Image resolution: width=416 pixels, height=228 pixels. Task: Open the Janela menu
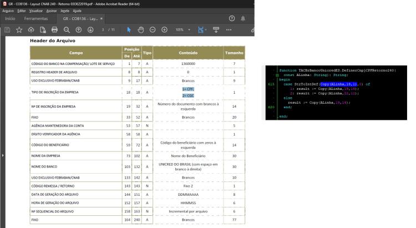(65, 11)
